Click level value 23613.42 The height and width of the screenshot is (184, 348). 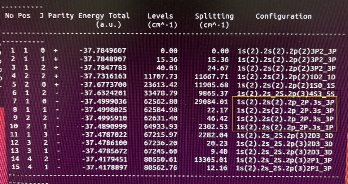coord(162,85)
